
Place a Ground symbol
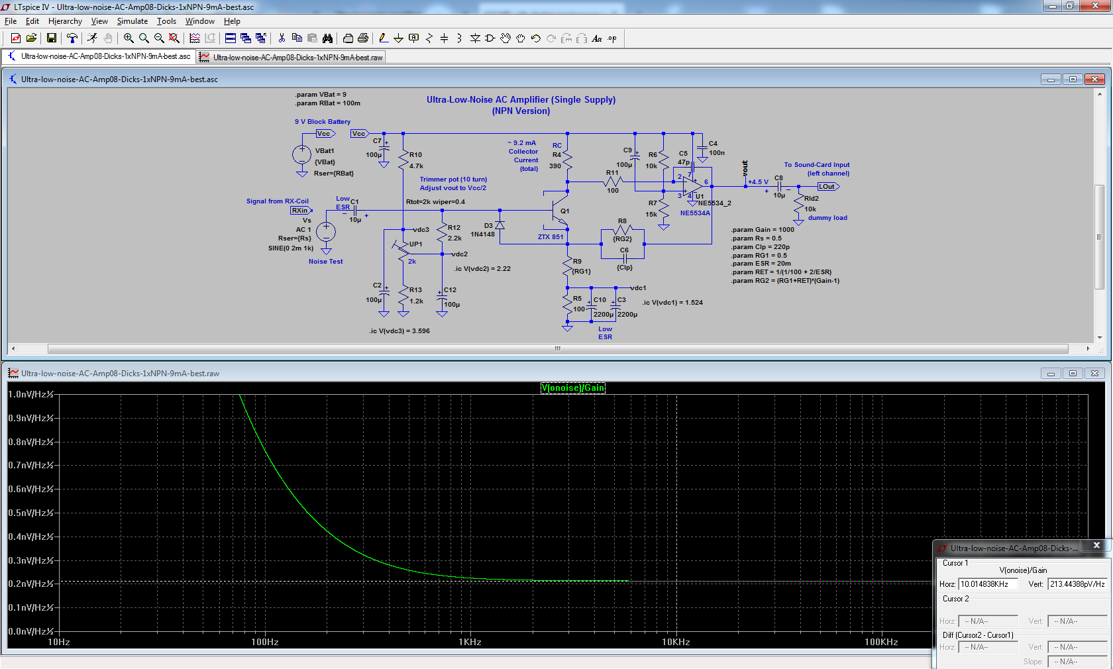click(398, 38)
